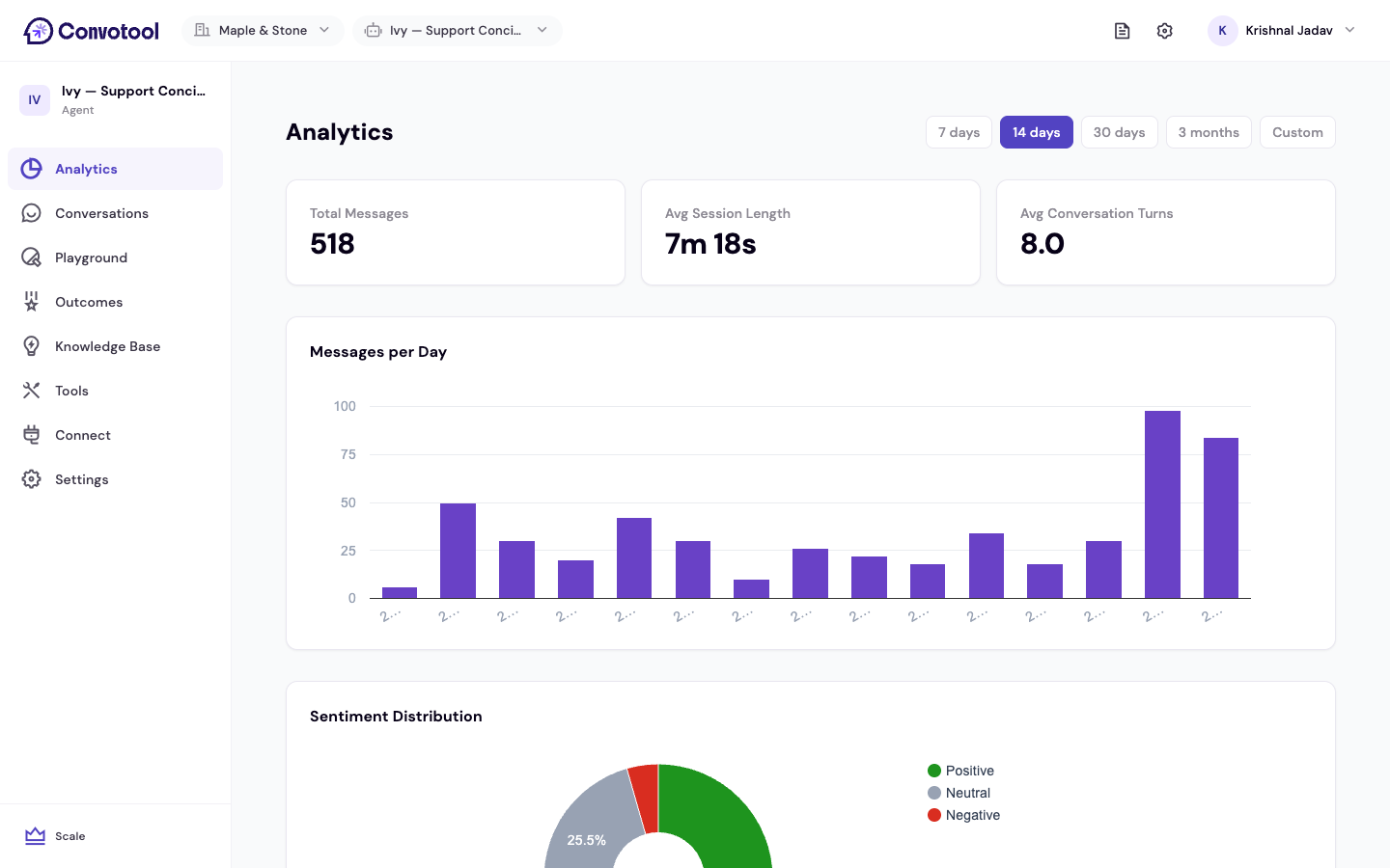
Task: Click the Settings gear sidebar icon
Action: tap(32, 479)
